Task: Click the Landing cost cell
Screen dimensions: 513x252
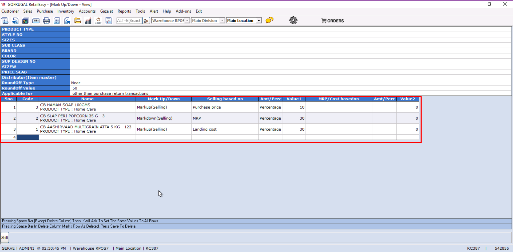Action: pos(225,129)
